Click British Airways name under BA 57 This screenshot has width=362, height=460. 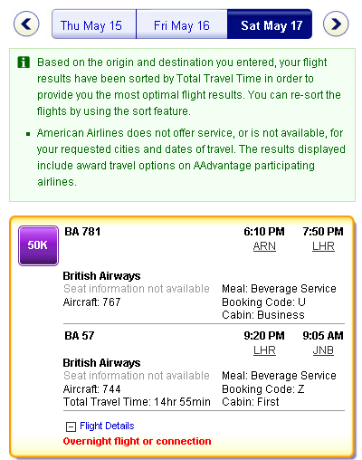pyautogui.click(x=101, y=362)
